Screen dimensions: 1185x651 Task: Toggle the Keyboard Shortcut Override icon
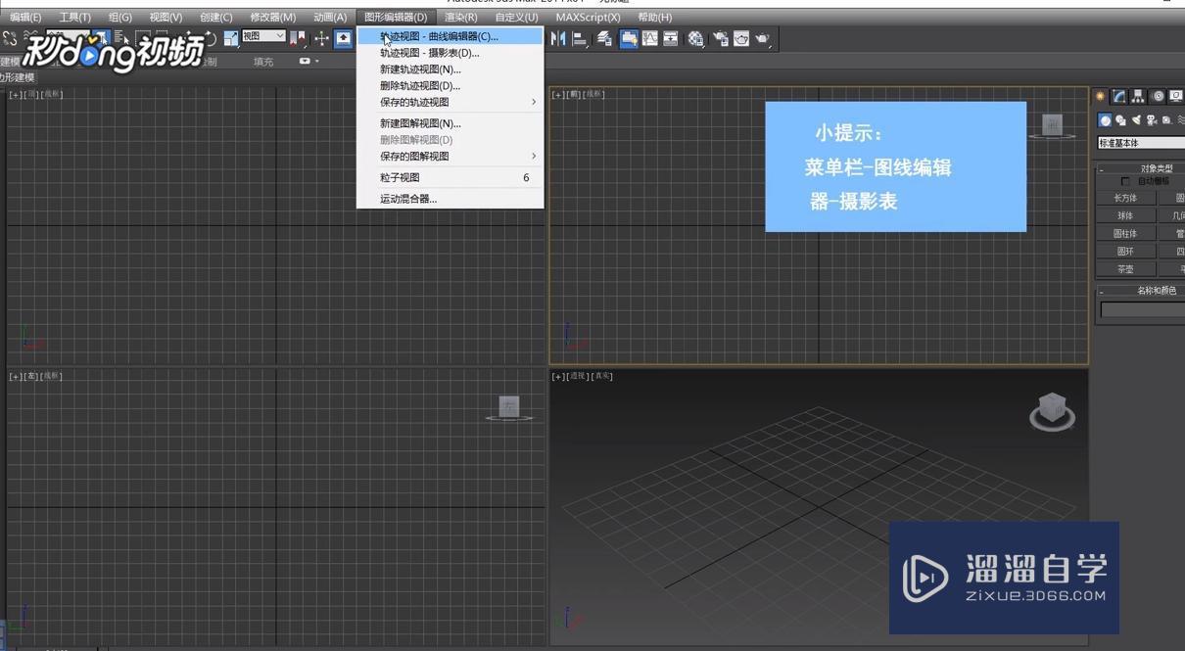(344, 38)
